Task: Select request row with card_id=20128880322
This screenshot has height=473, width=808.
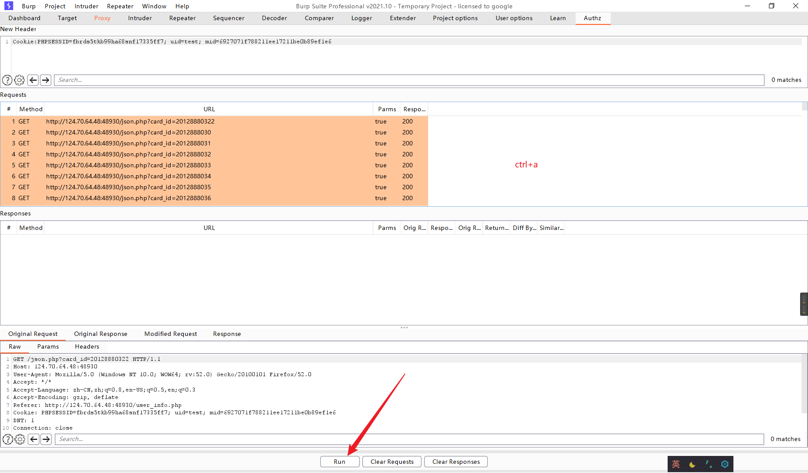Action: pos(214,121)
